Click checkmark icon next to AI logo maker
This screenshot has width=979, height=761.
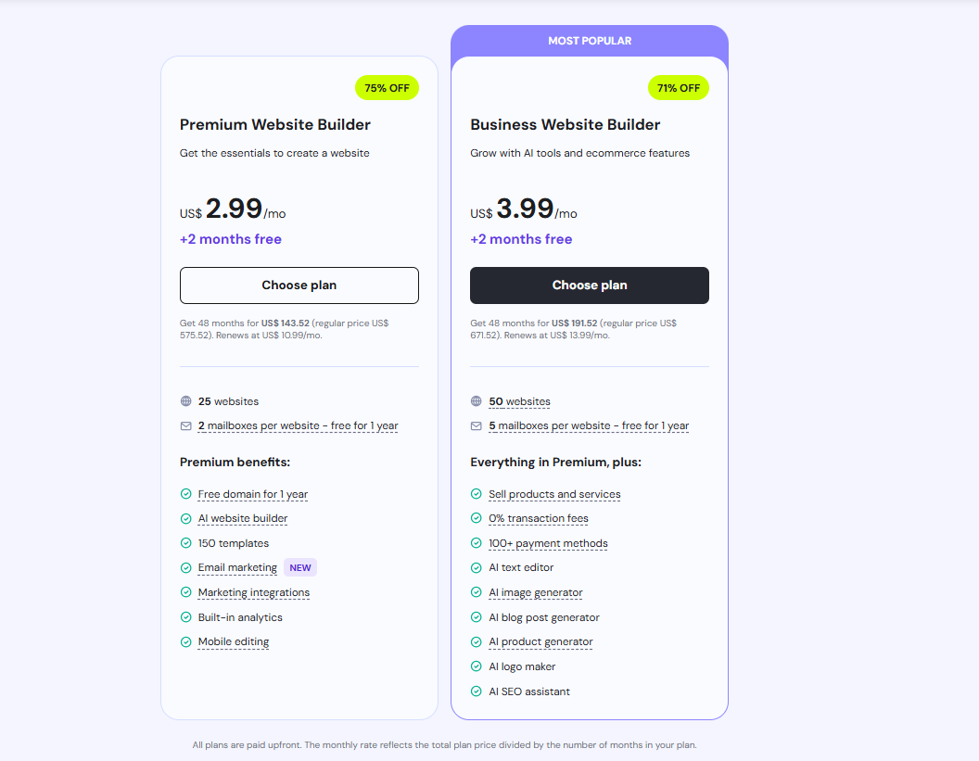pos(477,666)
